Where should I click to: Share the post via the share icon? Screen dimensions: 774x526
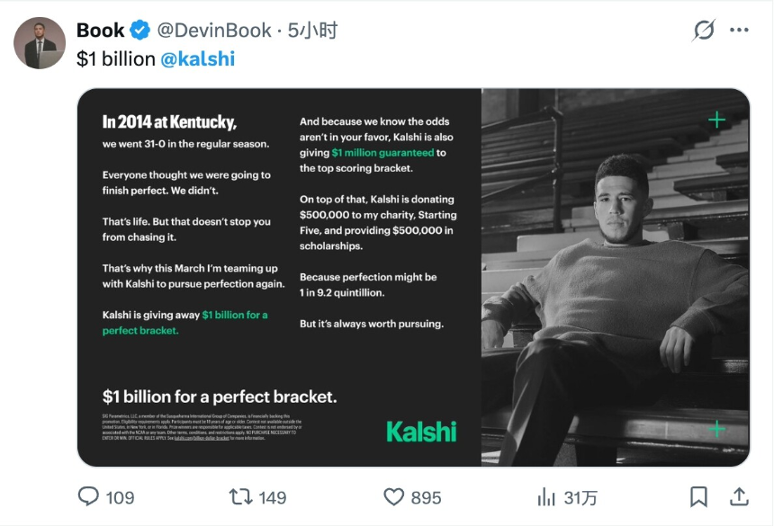pos(740,496)
